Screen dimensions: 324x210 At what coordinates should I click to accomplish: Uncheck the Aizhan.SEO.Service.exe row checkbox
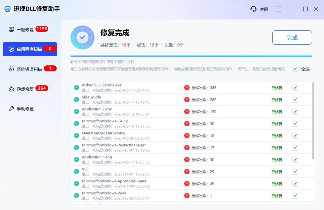click(x=295, y=88)
